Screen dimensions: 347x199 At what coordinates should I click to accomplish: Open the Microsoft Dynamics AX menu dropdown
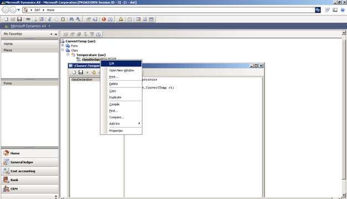coord(49,26)
